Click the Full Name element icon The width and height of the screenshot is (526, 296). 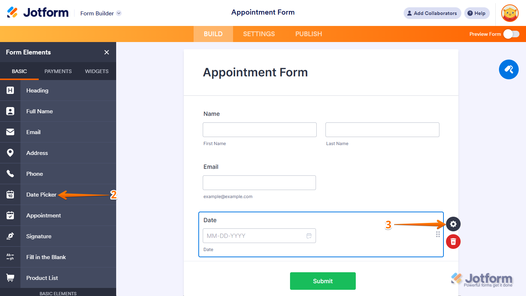coord(10,111)
